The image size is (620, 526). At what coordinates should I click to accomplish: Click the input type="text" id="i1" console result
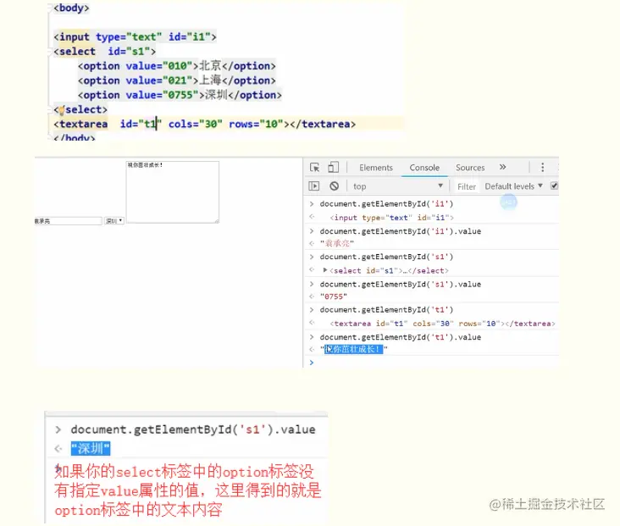(392, 218)
